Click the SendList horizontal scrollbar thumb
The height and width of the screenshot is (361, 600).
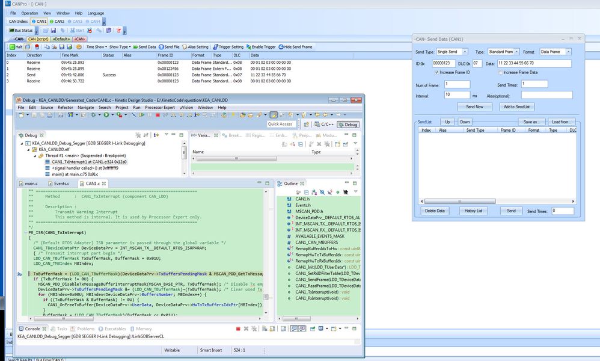[x=460, y=201]
